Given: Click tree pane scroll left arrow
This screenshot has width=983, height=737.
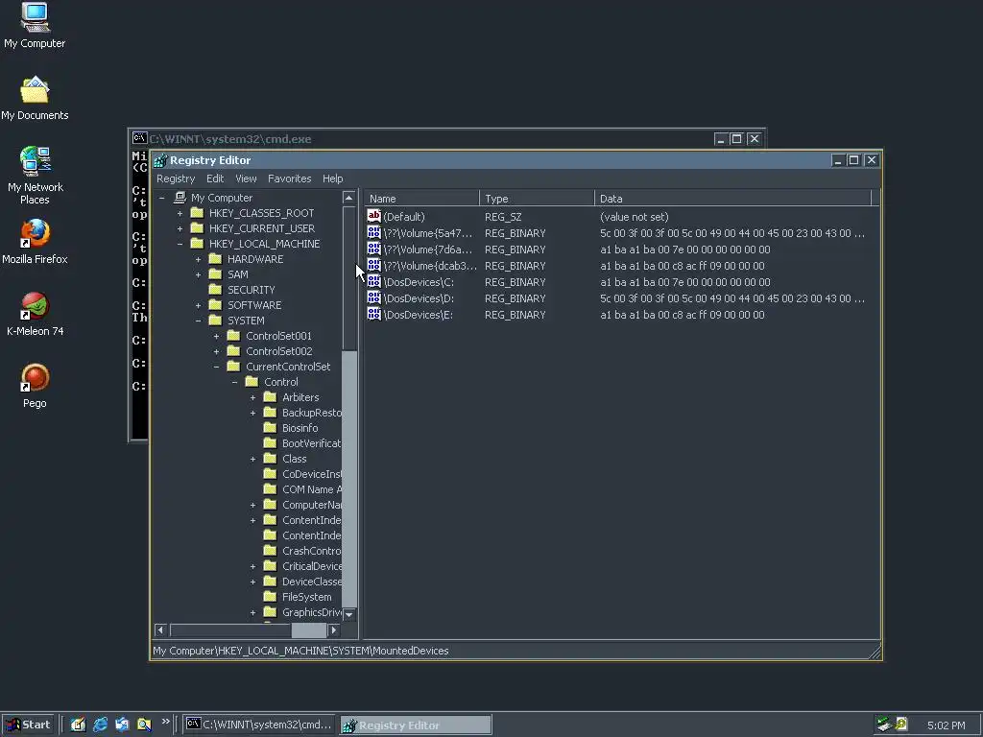Looking at the screenshot, I should pyautogui.click(x=160, y=630).
